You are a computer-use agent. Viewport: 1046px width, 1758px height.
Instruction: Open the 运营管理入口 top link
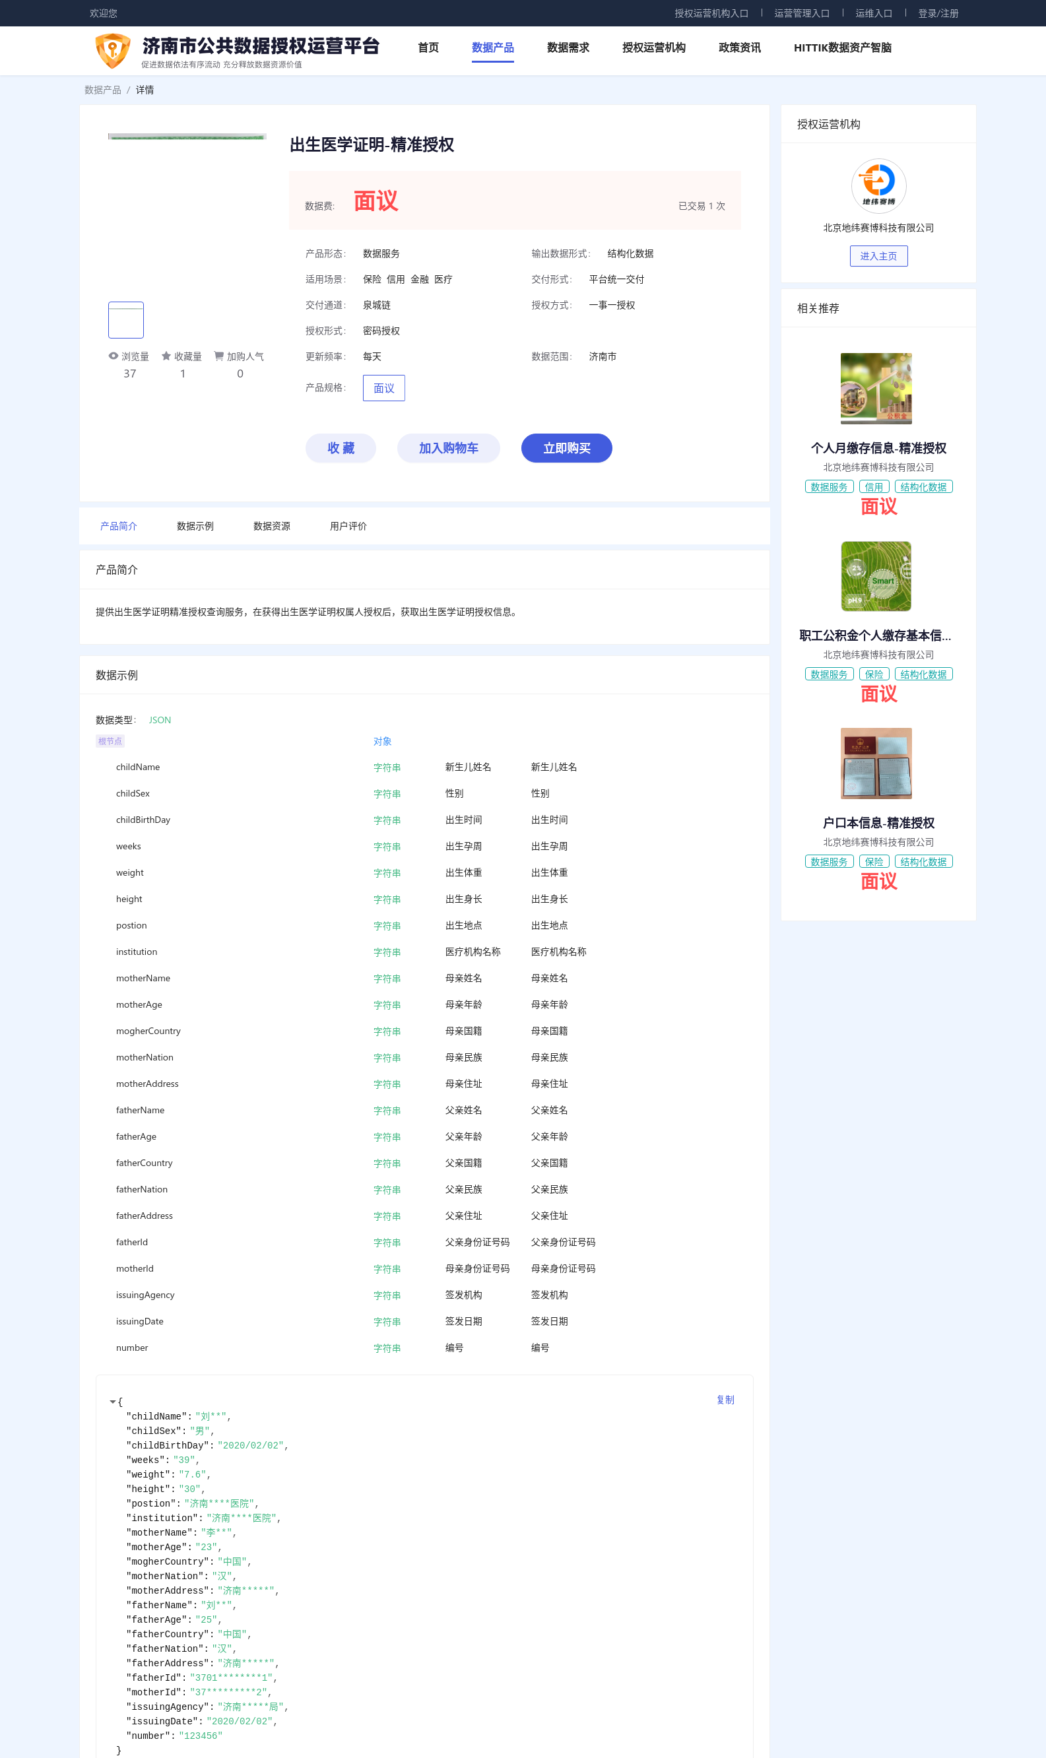pos(801,13)
